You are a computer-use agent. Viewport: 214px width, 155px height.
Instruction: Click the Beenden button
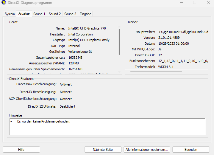click(x=191, y=150)
